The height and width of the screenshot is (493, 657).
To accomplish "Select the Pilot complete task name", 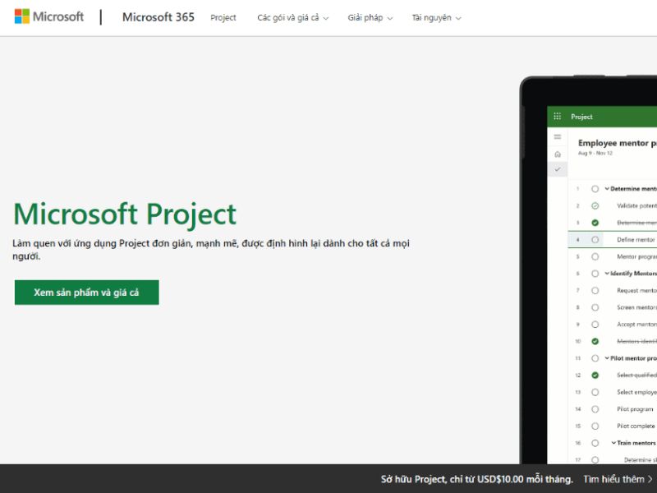I will pos(636,426).
